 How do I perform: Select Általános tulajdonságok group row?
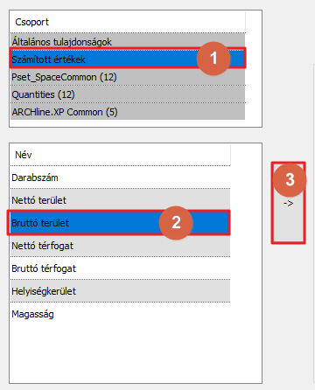(128, 41)
